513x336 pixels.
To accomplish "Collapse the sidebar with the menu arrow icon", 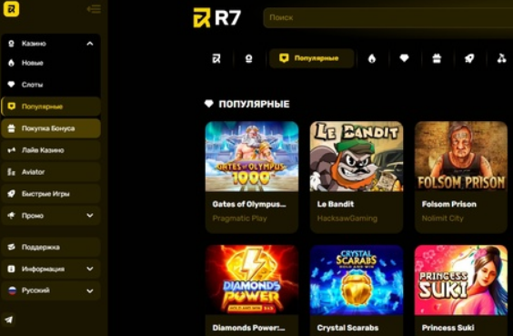I will [94, 9].
